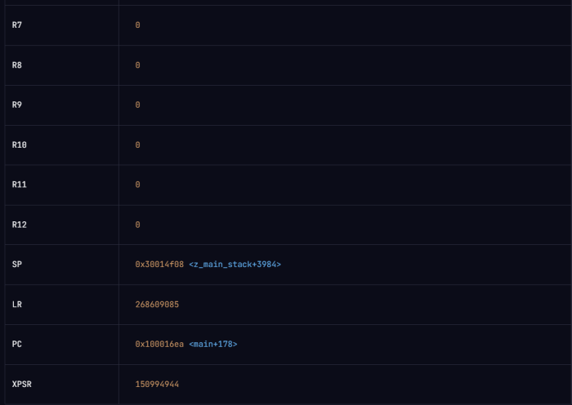Click SP address 0x30014f08
The height and width of the screenshot is (405, 572).
[x=159, y=265]
